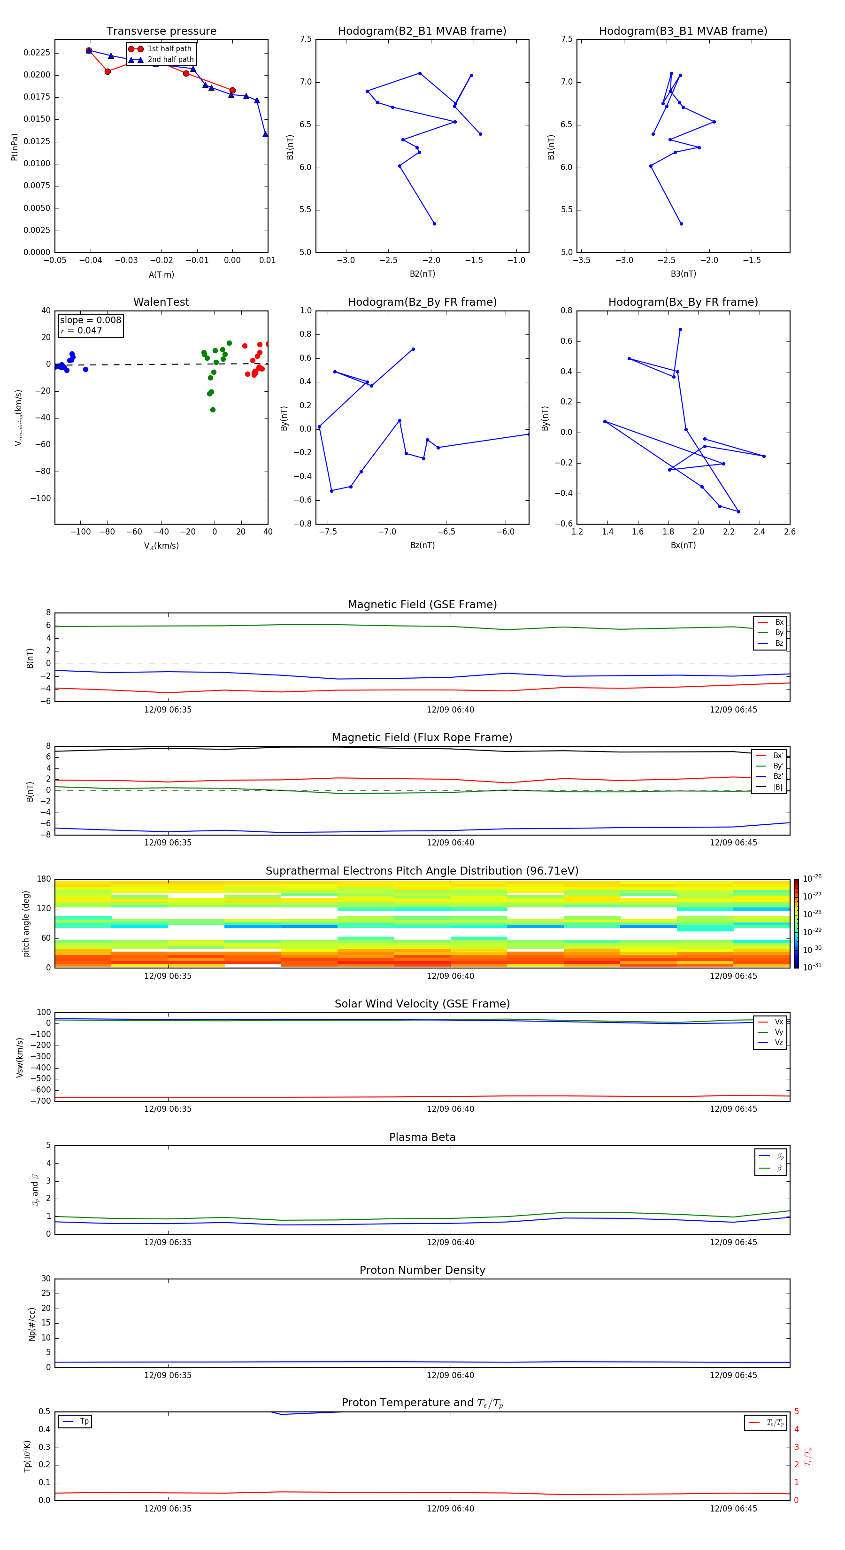Click Vz in the solar wind legend

(770, 1043)
